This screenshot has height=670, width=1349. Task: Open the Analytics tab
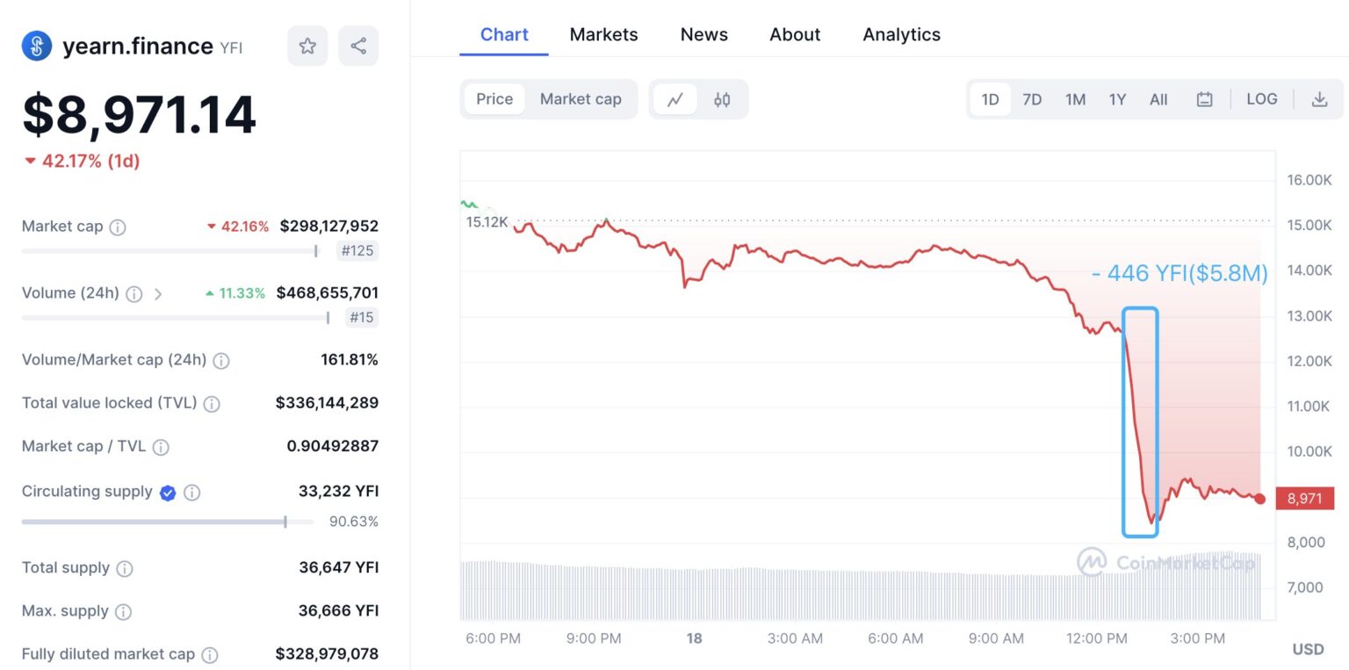(x=901, y=34)
